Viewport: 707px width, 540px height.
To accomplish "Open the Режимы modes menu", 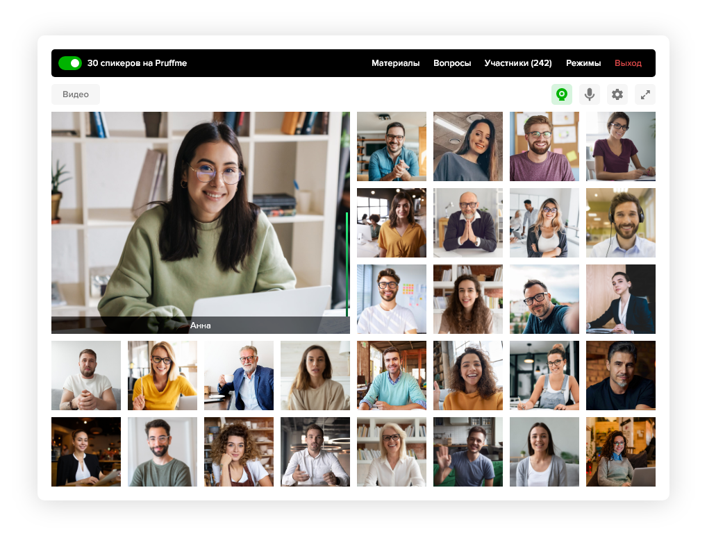I will click(x=583, y=63).
